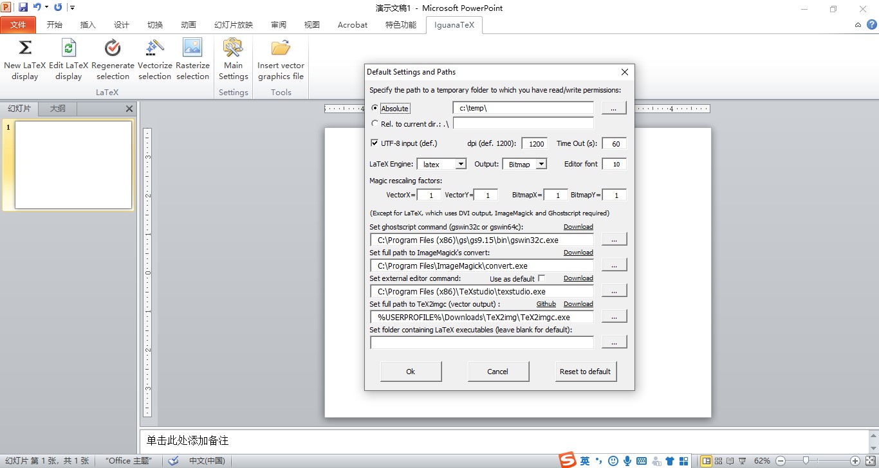Select the Vectorize selection tool

154,59
